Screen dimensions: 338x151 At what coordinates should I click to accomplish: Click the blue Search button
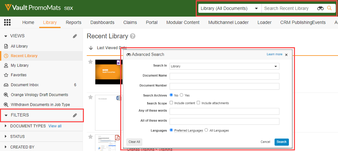281,142
